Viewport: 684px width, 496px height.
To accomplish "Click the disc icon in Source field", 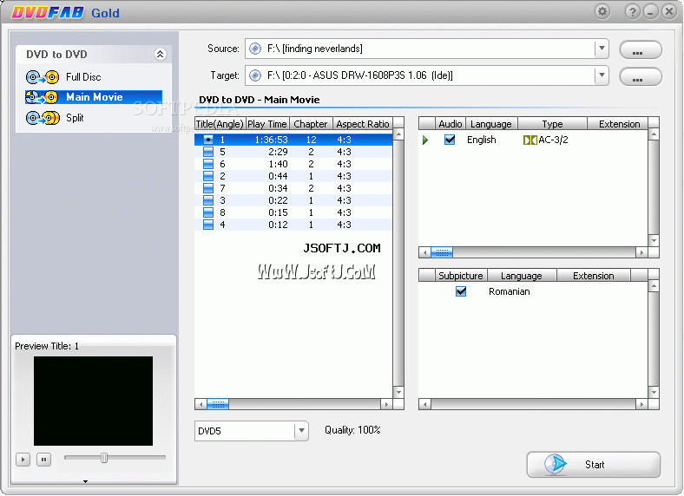I will [255, 49].
